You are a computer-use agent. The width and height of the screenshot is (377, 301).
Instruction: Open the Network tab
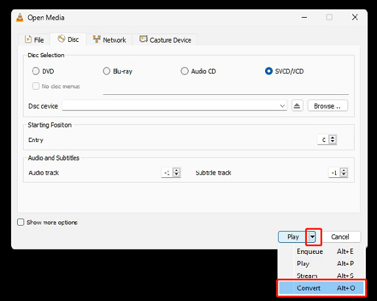[109, 40]
